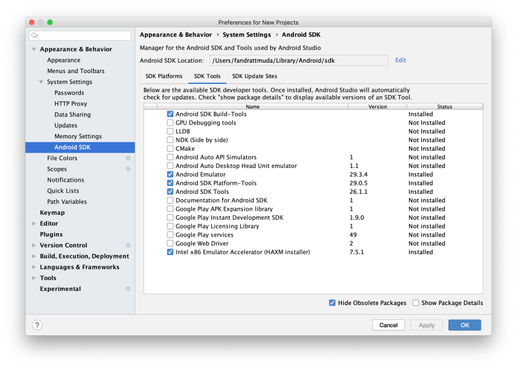
Task: Tick the CMake checkbox
Action: (x=170, y=149)
